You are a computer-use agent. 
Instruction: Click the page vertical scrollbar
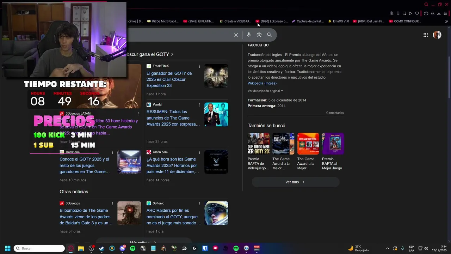(449, 78)
